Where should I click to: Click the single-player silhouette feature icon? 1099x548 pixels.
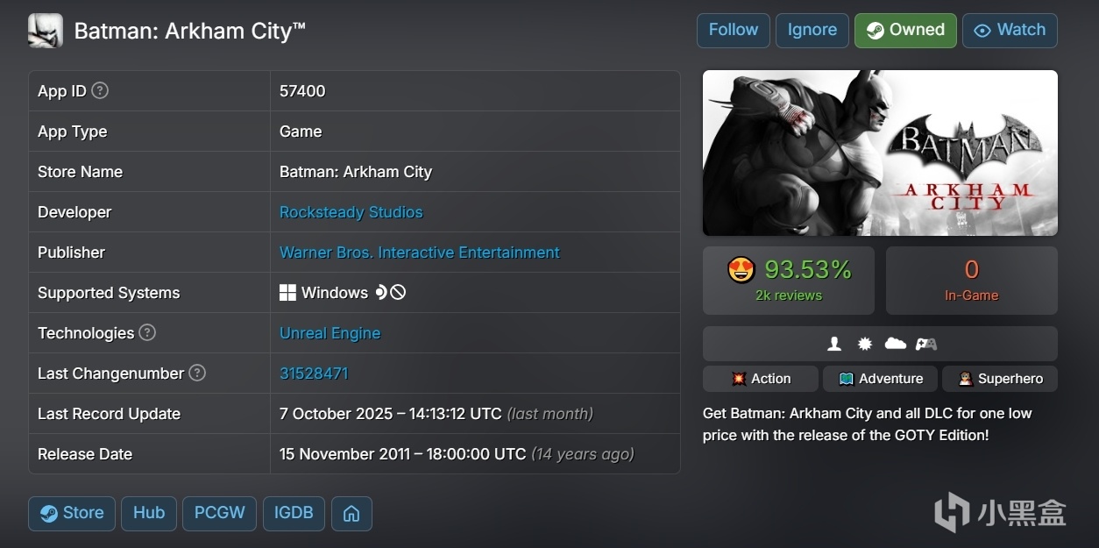[x=834, y=344]
